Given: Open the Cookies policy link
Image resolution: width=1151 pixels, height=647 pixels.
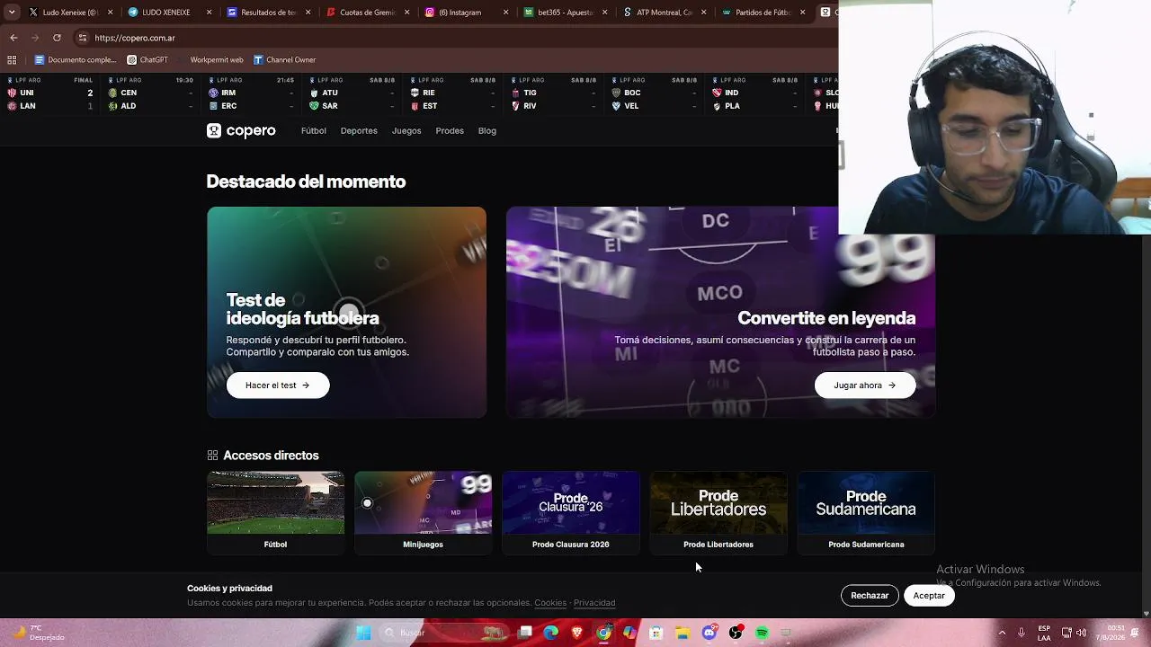Looking at the screenshot, I should pyautogui.click(x=550, y=603).
